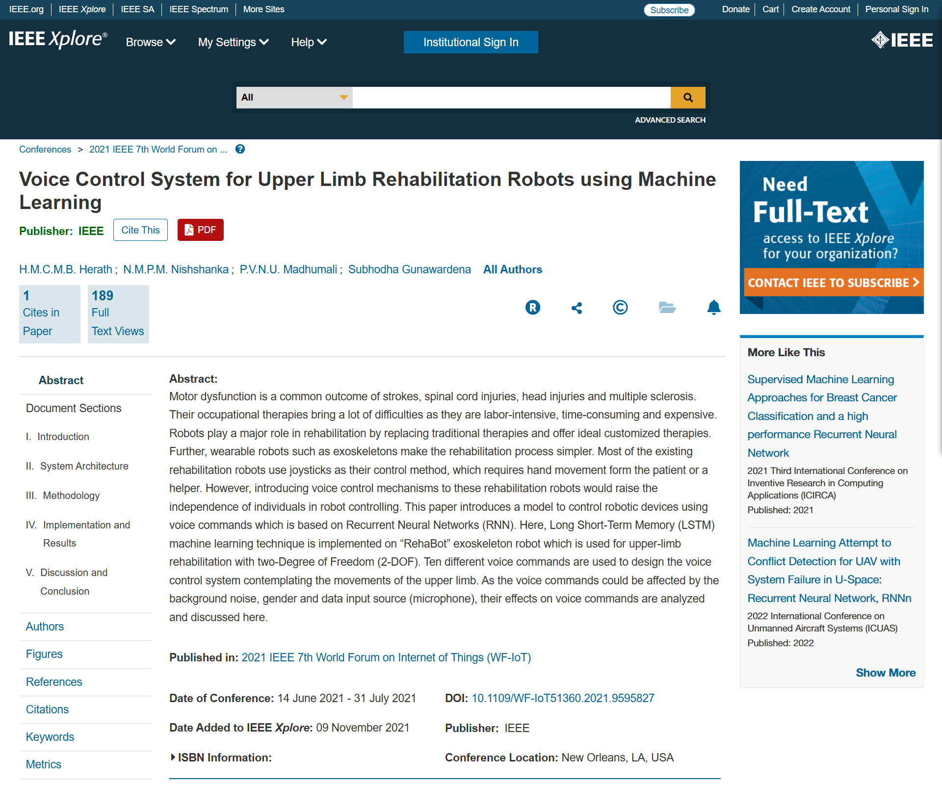Click the R rights and permissions icon
942x785 pixels.
[532, 308]
